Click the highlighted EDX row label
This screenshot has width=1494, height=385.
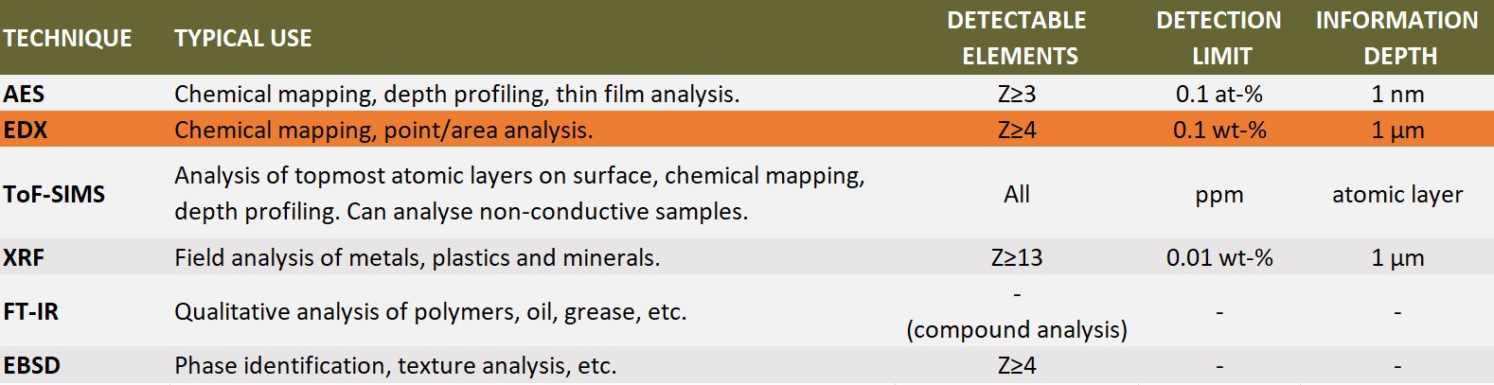click(x=26, y=130)
